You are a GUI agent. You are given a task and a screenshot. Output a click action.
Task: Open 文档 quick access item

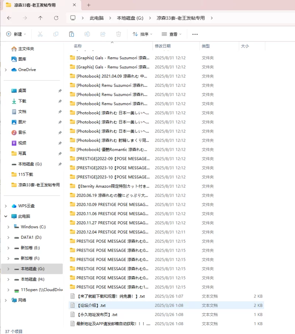pyautogui.click(x=22, y=112)
